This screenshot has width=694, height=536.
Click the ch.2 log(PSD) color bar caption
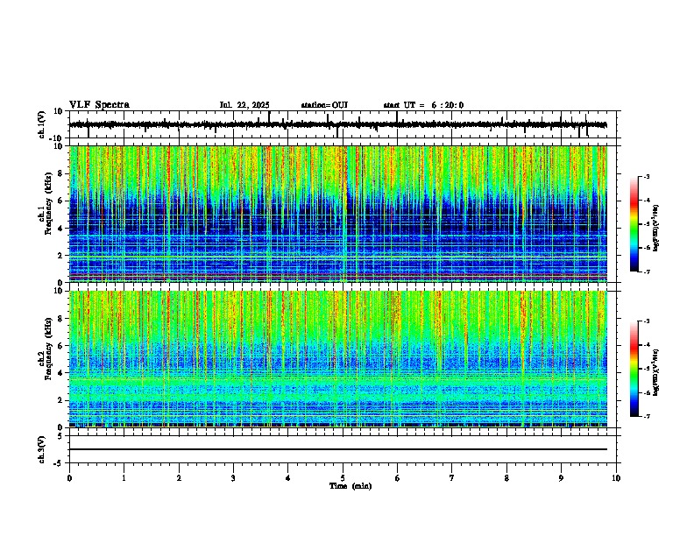pos(655,372)
